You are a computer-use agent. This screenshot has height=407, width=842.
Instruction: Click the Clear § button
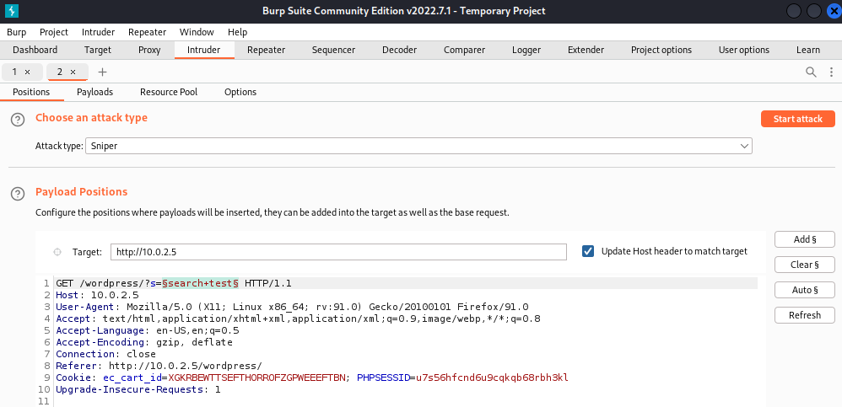coord(804,265)
